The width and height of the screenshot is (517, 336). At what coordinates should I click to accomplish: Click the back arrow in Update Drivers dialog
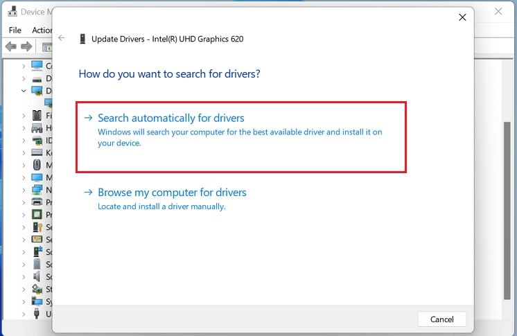[x=61, y=38]
